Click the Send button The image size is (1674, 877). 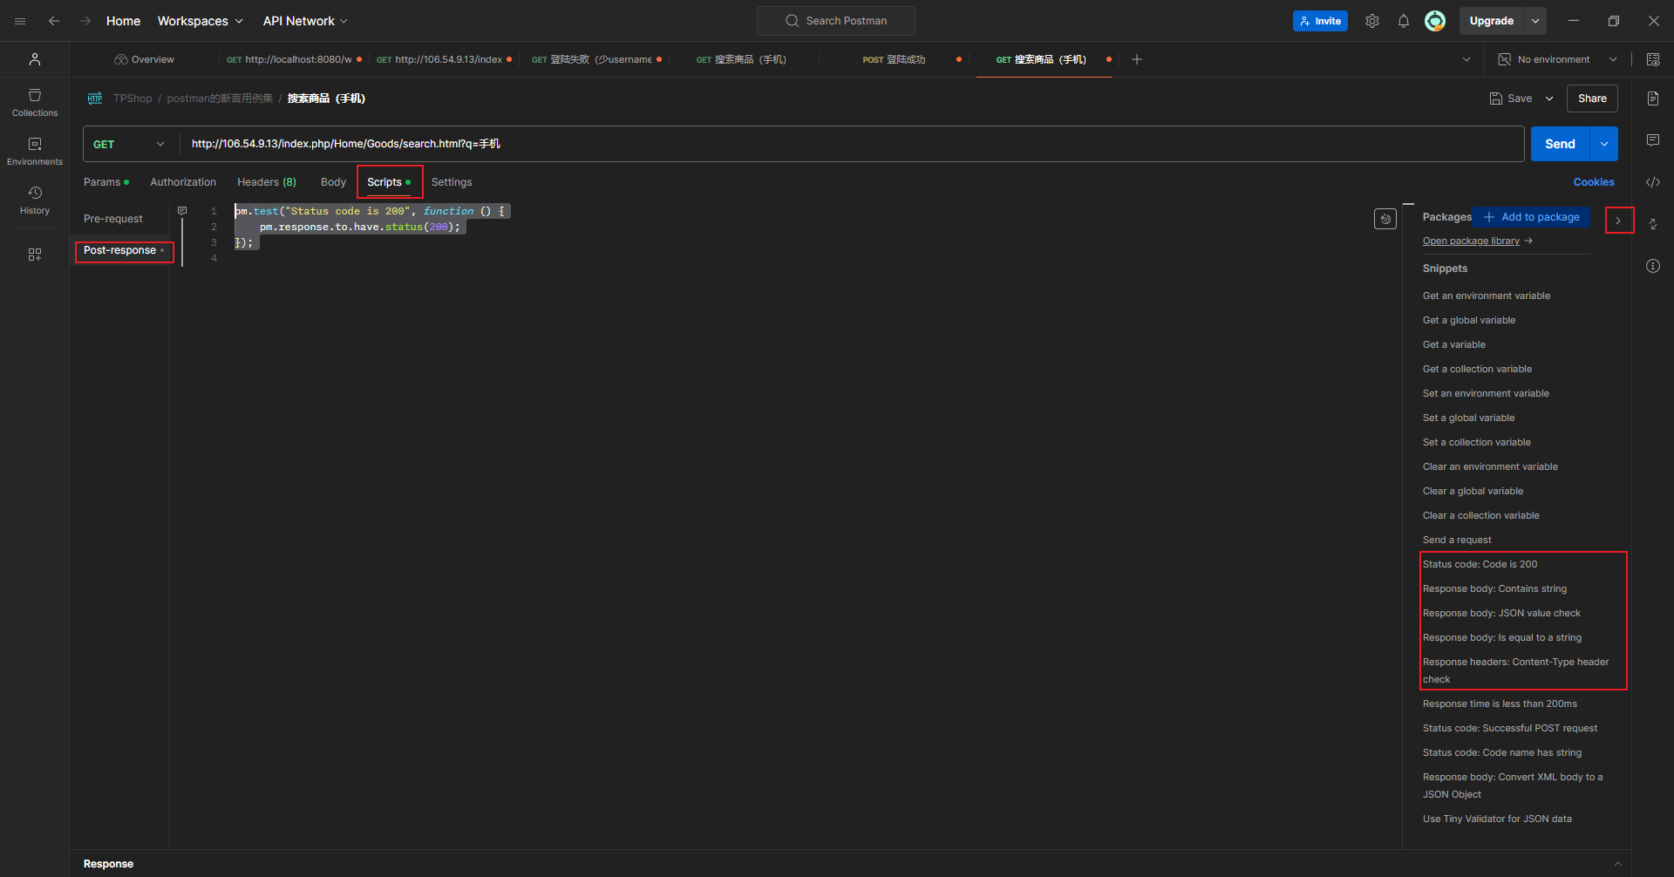1559,144
